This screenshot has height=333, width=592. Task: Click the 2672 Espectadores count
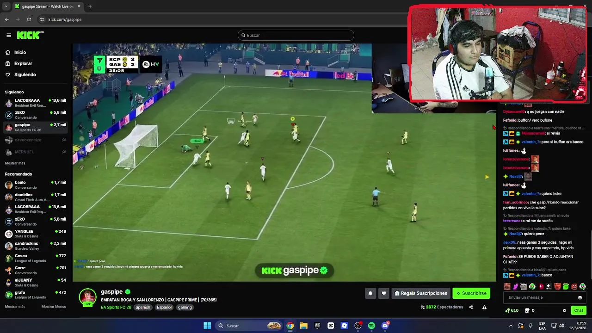442,307
